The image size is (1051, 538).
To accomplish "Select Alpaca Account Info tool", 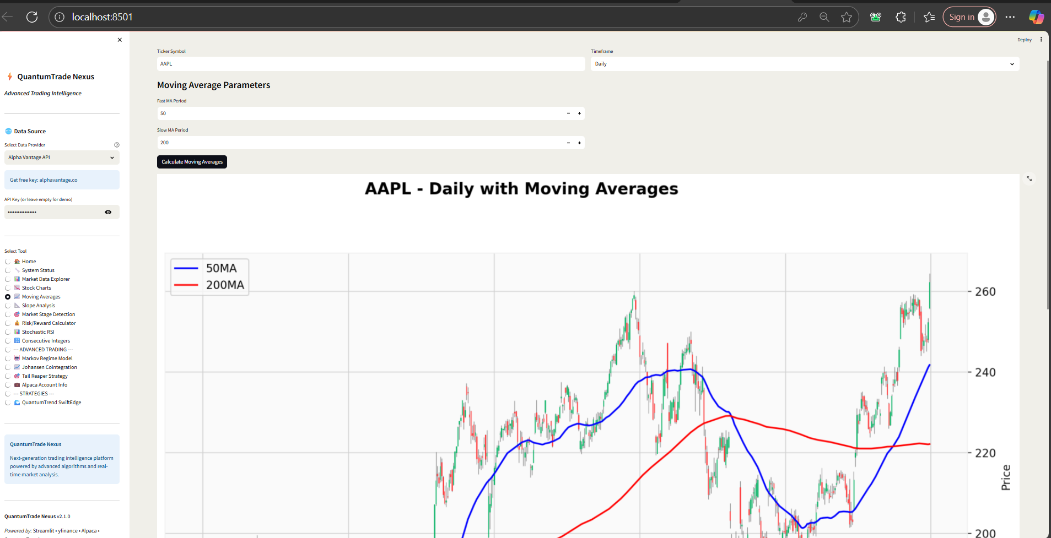I will point(8,385).
